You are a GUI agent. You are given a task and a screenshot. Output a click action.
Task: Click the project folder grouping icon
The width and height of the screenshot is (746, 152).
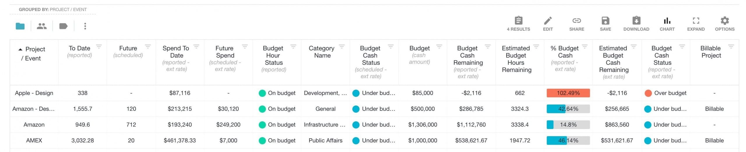tap(20, 26)
